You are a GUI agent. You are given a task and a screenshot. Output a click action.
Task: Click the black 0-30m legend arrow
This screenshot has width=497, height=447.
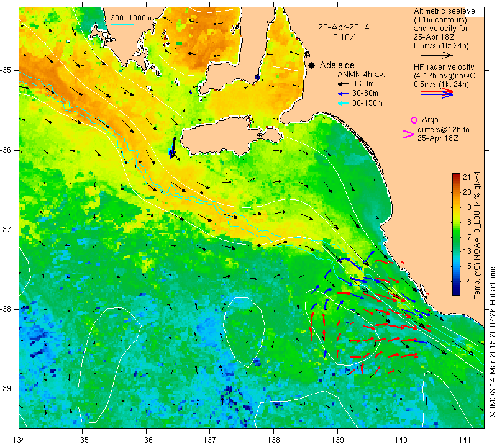pos(343,84)
